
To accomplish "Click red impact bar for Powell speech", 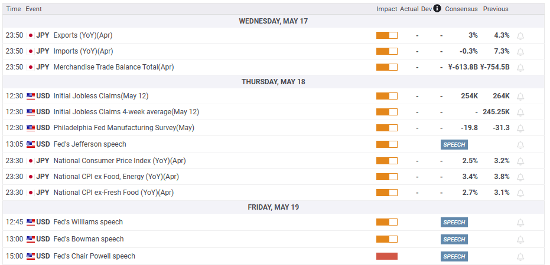I will tap(386, 256).
